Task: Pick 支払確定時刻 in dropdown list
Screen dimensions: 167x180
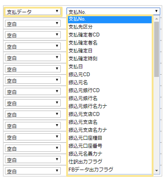Action: (110, 58)
